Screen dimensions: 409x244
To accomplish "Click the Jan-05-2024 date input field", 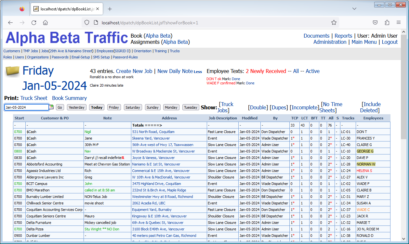I will [26, 107].
